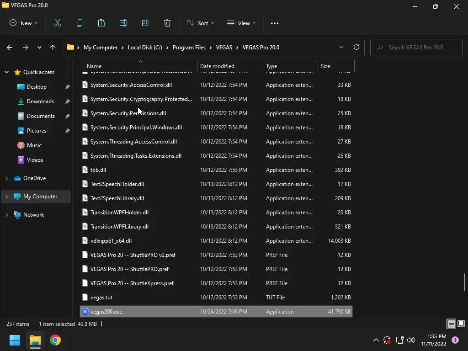Click the vertical scrollbar thumb
This screenshot has height=351, width=468.
click(464, 282)
